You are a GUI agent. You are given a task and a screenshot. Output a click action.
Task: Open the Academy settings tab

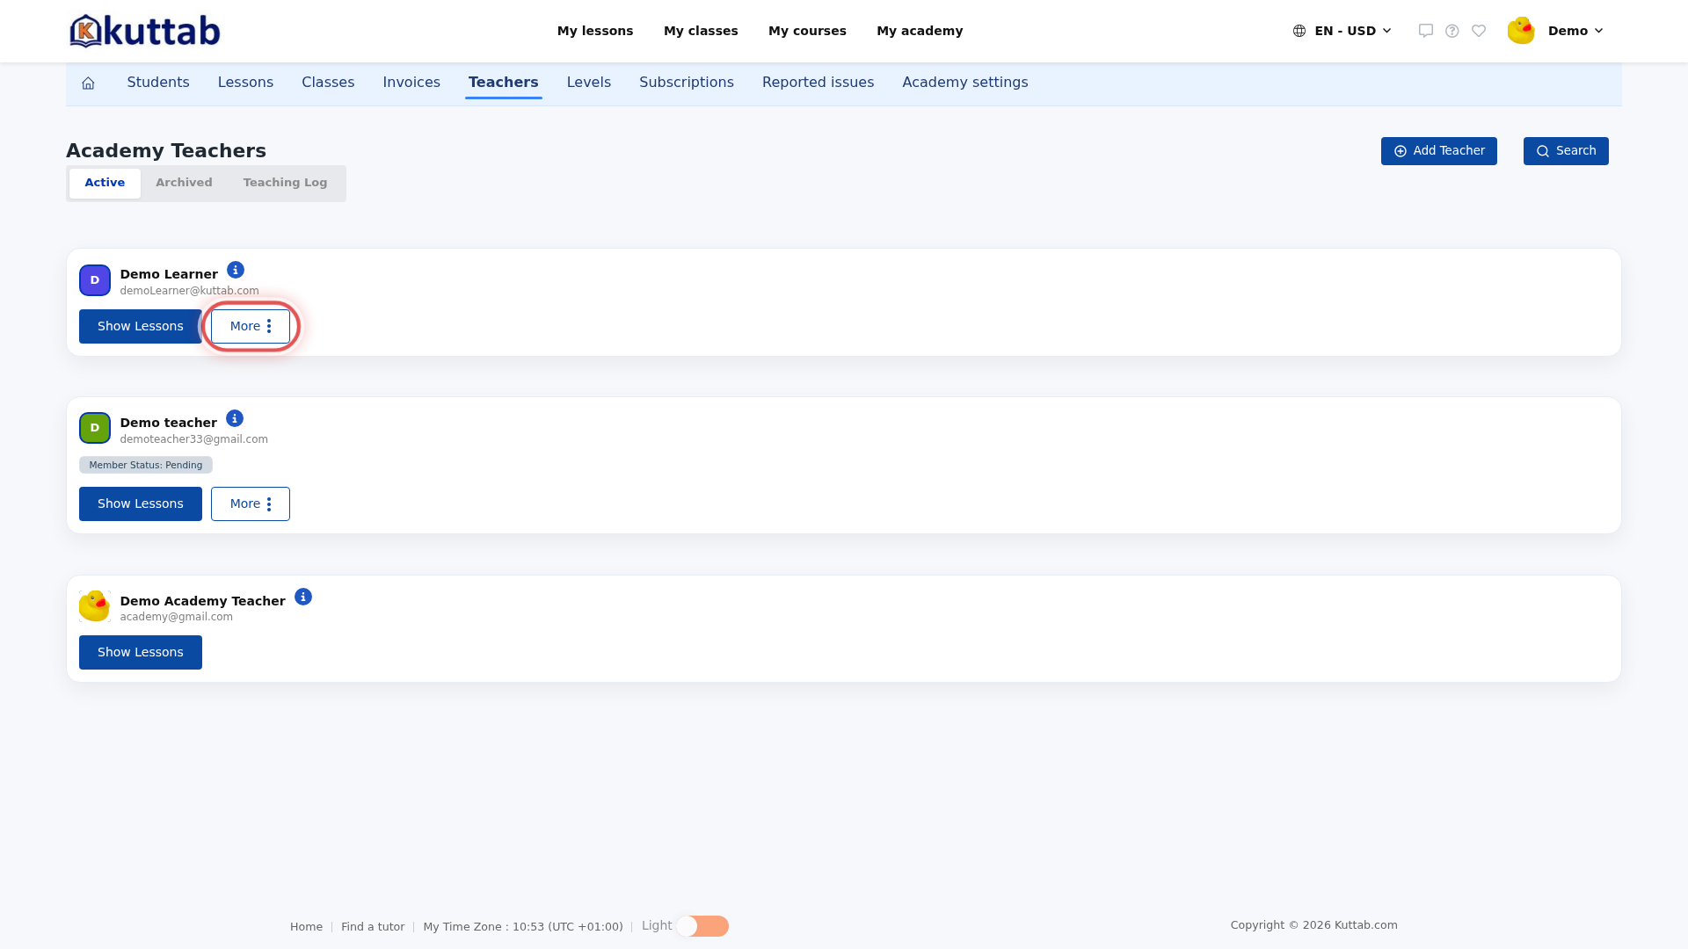[x=965, y=83]
